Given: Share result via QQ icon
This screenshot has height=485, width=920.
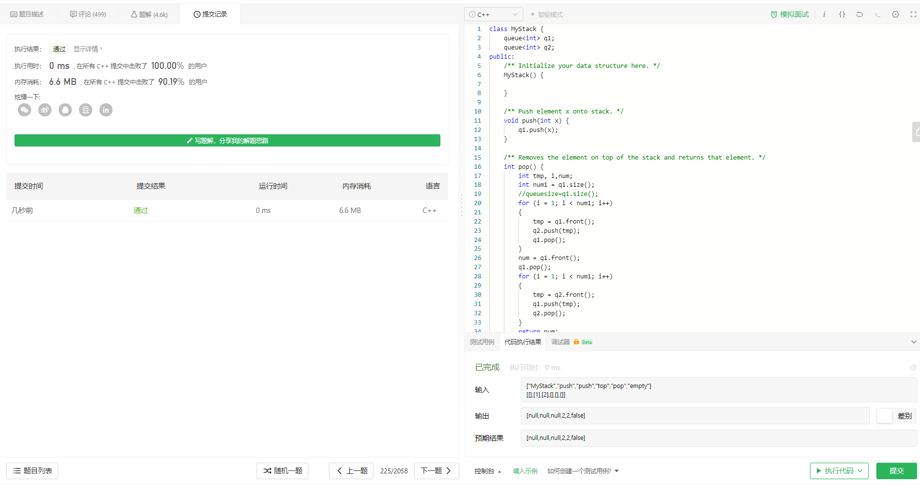Looking at the screenshot, I should [65, 110].
